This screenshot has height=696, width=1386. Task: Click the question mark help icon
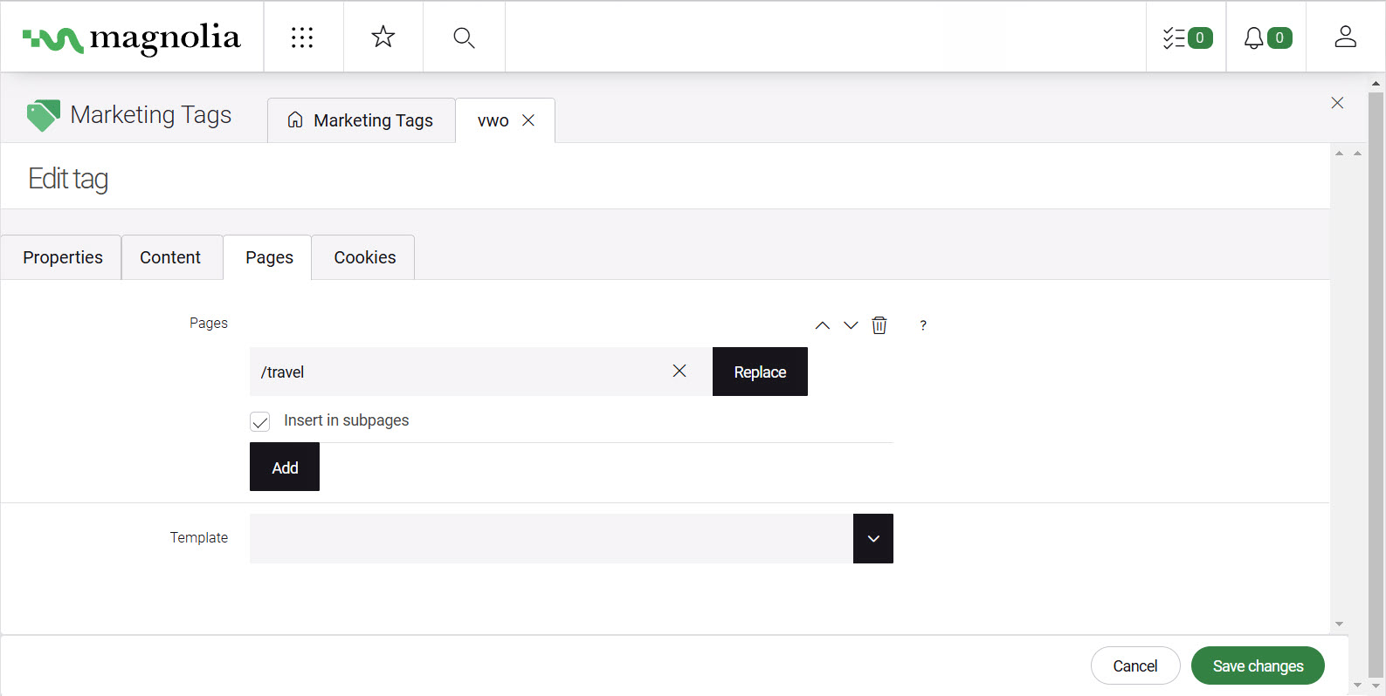point(923,325)
